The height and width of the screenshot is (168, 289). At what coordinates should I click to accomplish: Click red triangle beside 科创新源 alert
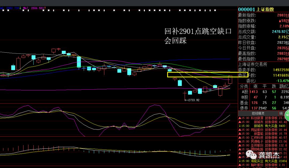click(239, 118)
